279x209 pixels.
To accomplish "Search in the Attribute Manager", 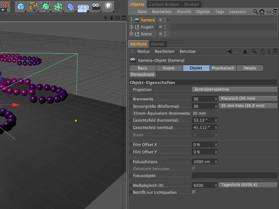I will 255,52.
